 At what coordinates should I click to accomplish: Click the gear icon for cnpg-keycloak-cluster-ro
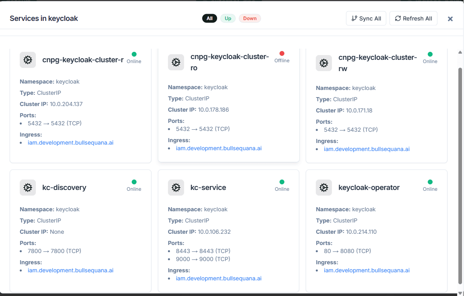(176, 63)
